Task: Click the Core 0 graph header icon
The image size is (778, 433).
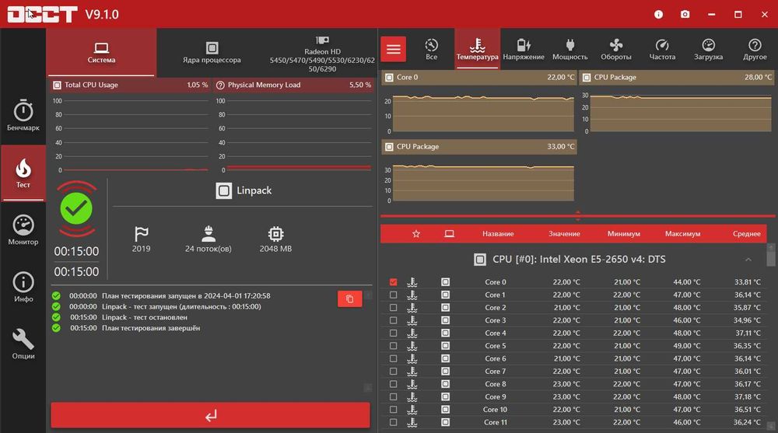Action: [x=390, y=78]
